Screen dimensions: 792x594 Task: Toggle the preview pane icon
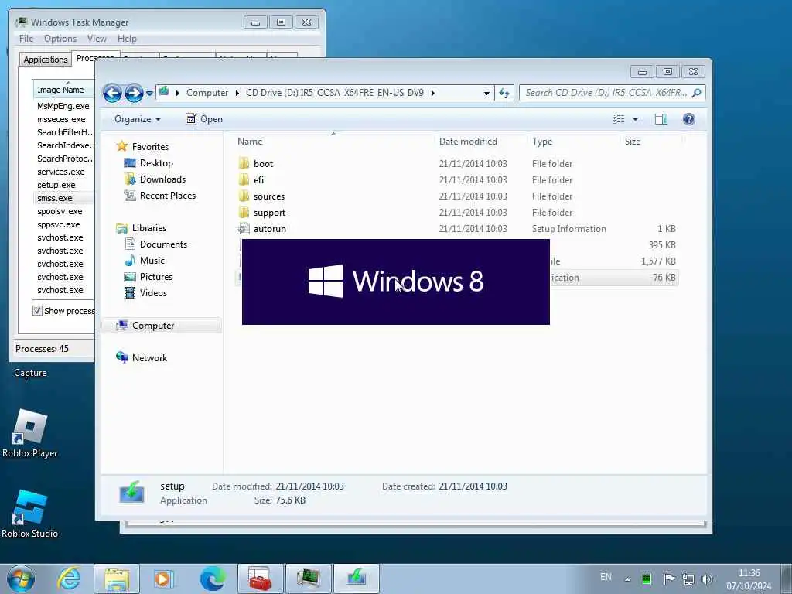[661, 119]
